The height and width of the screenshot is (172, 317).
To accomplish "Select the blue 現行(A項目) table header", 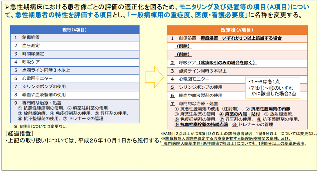I will pos(75,30).
